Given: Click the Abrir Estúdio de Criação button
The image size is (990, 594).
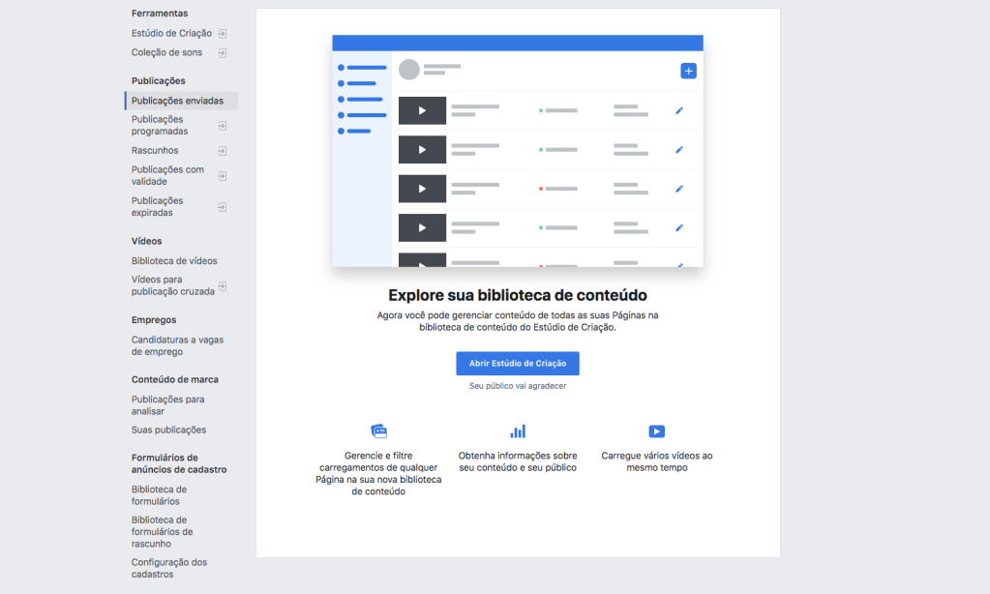Looking at the screenshot, I should (518, 364).
